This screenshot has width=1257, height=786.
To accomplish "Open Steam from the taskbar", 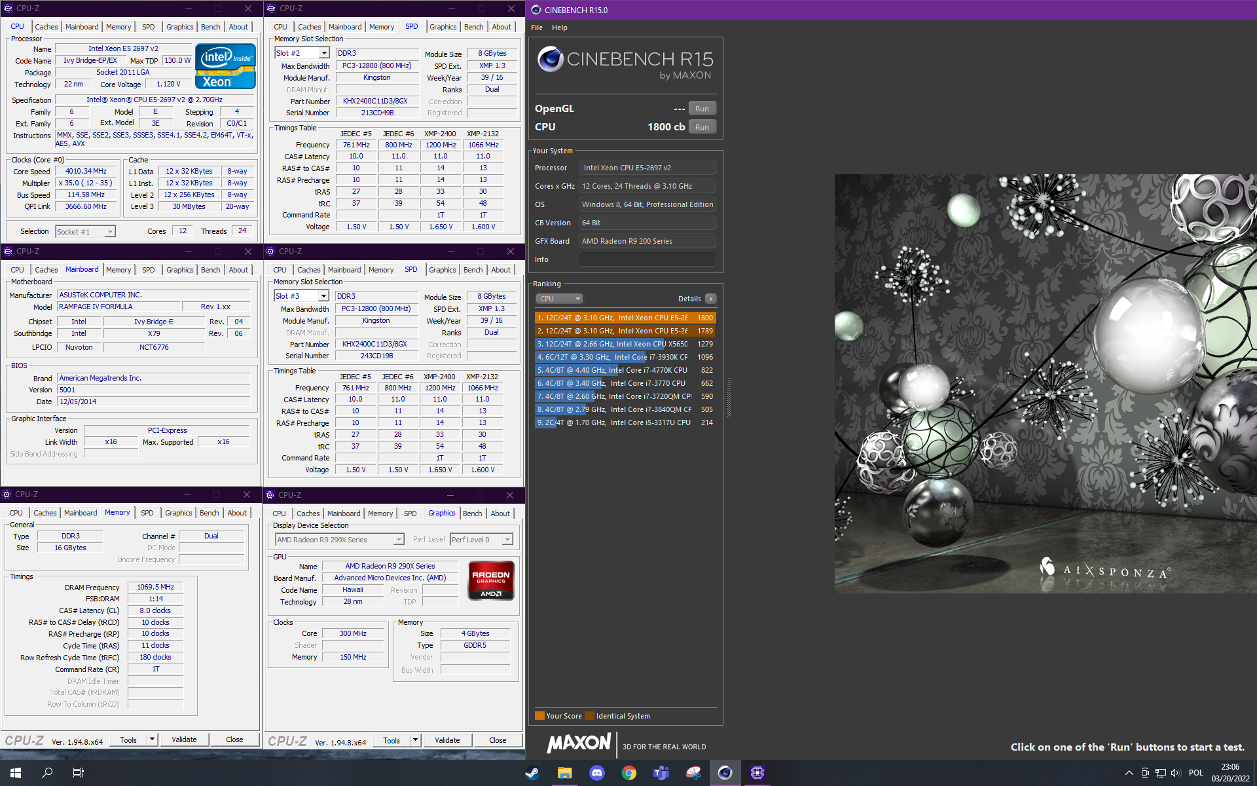I will [x=533, y=773].
